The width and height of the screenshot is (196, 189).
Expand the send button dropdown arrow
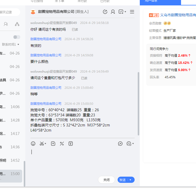coord(130,180)
